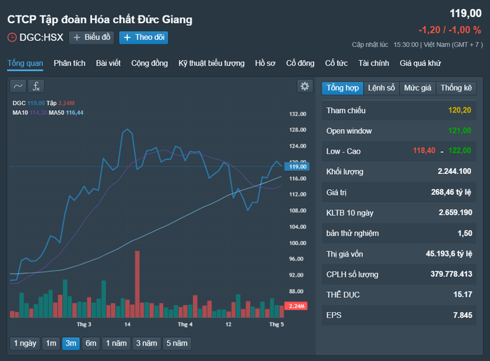
Task: Click the Thg 5 date axis label
Action: [x=277, y=325]
